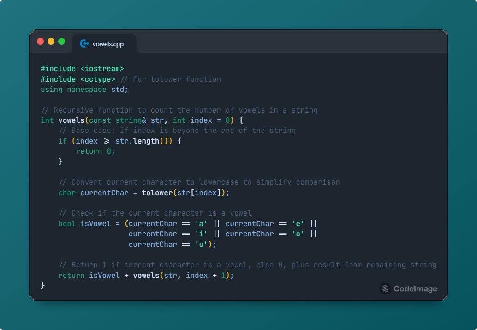This screenshot has height=330, width=477.
Task: Click the red close window dot
Action: click(x=41, y=42)
